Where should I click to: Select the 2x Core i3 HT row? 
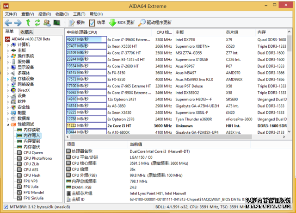pyautogui.click(x=176, y=126)
